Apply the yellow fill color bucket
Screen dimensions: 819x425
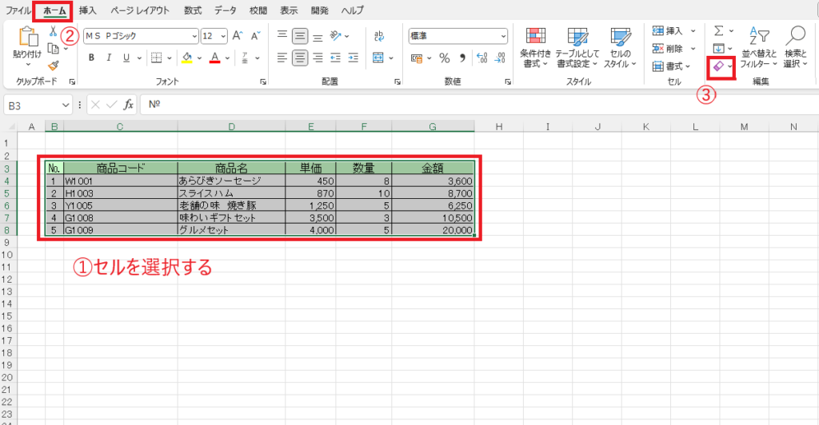pyautogui.click(x=186, y=58)
